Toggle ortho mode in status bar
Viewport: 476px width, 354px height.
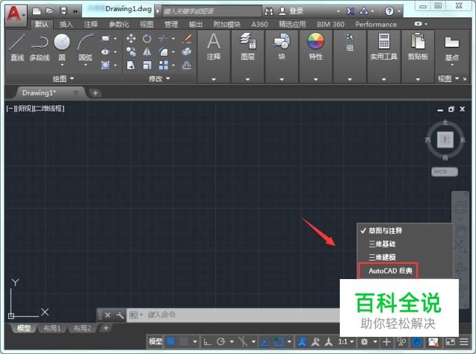click(207, 342)
